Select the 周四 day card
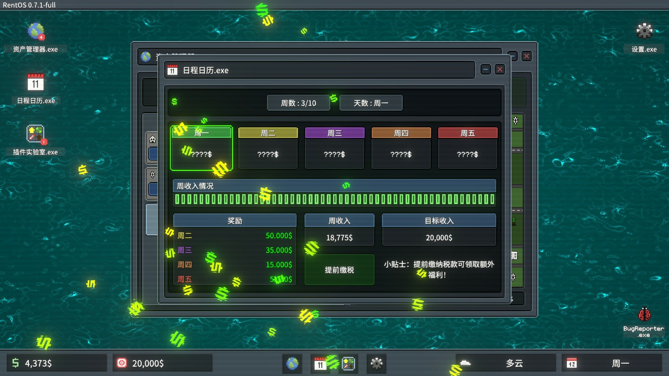 click(401, 148)
